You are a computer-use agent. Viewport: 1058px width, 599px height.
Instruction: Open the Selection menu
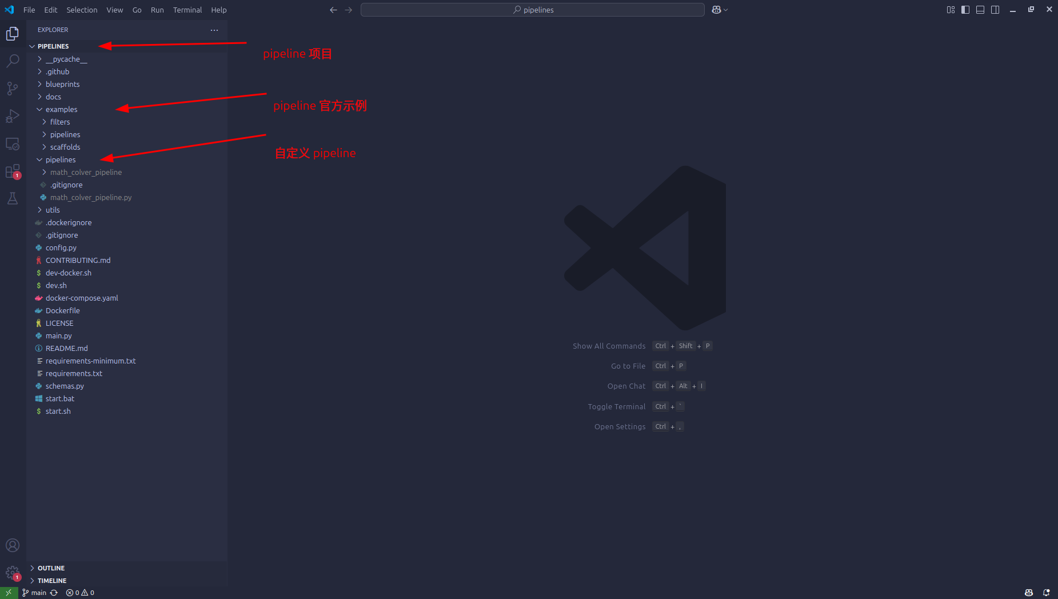[82, 10]
